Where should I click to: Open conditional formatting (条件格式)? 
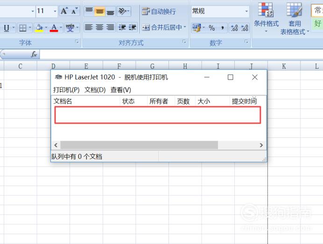coord(266,18)
